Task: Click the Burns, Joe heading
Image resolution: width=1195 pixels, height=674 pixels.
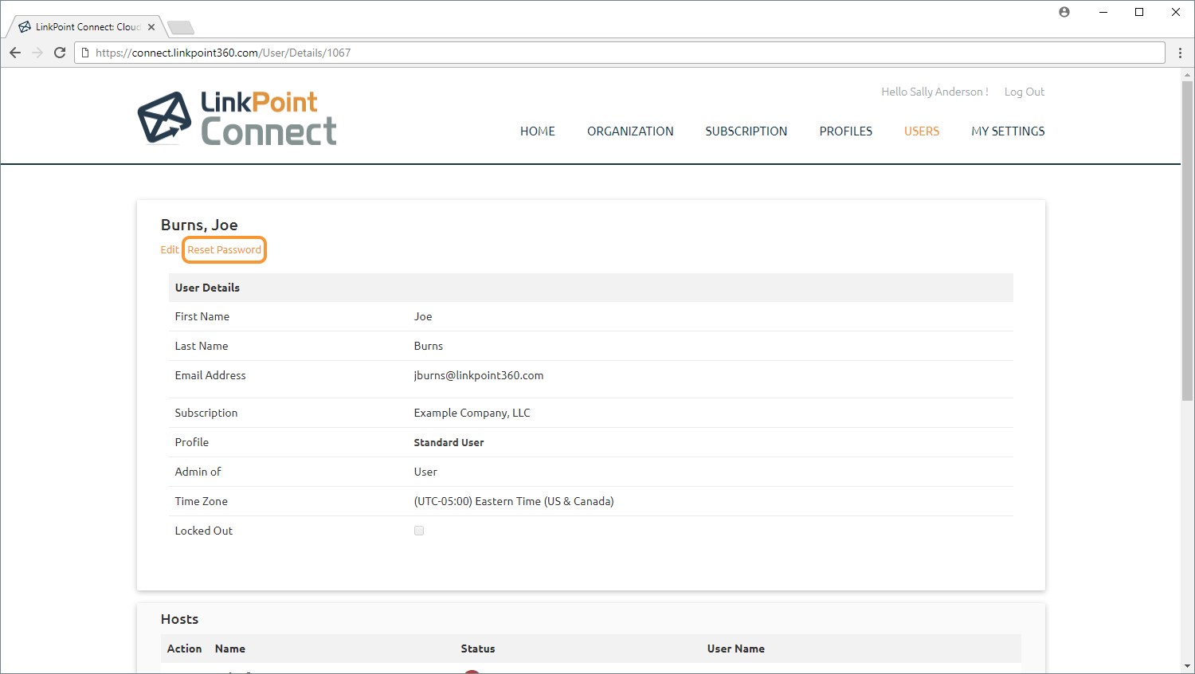Action: (x=199, y=225)
